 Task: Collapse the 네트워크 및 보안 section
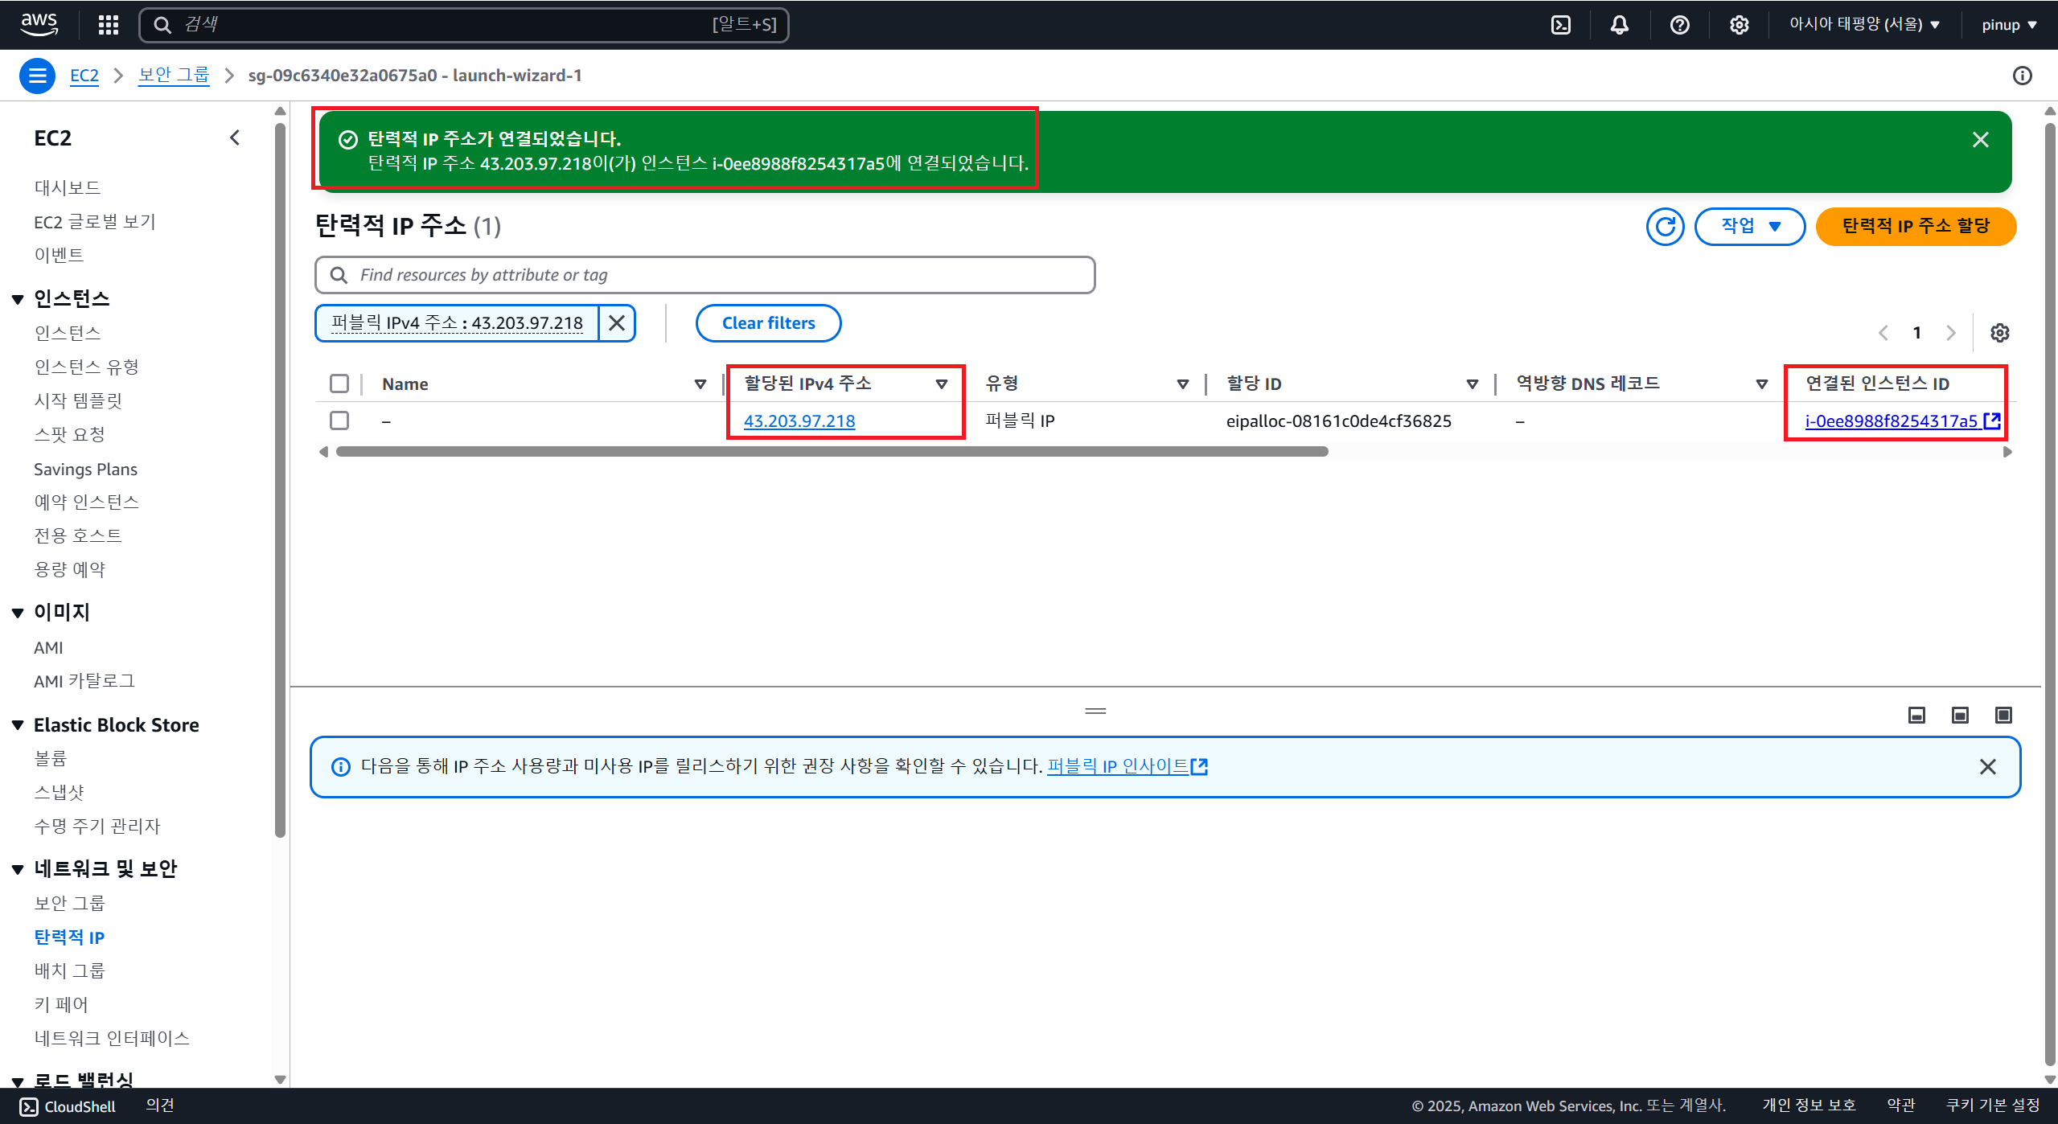(18, 869)
